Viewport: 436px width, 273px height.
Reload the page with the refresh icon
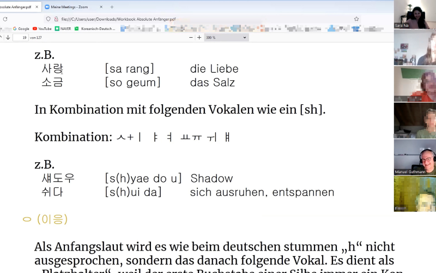[5, 19]
